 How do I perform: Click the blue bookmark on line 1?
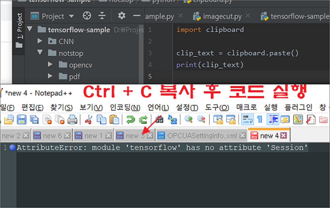(13, 147)
